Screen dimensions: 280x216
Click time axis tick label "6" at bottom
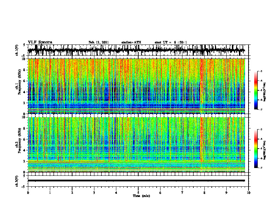point(161,193)
